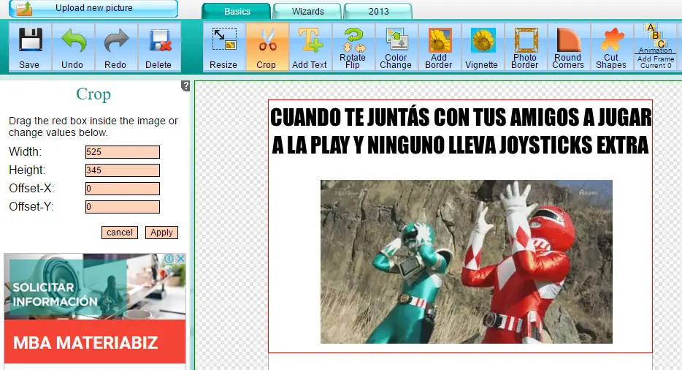Image resolution: width=682 pixels, height=370 pixels.
Task: Open the Add Border tool
Action: coord(440,47)
